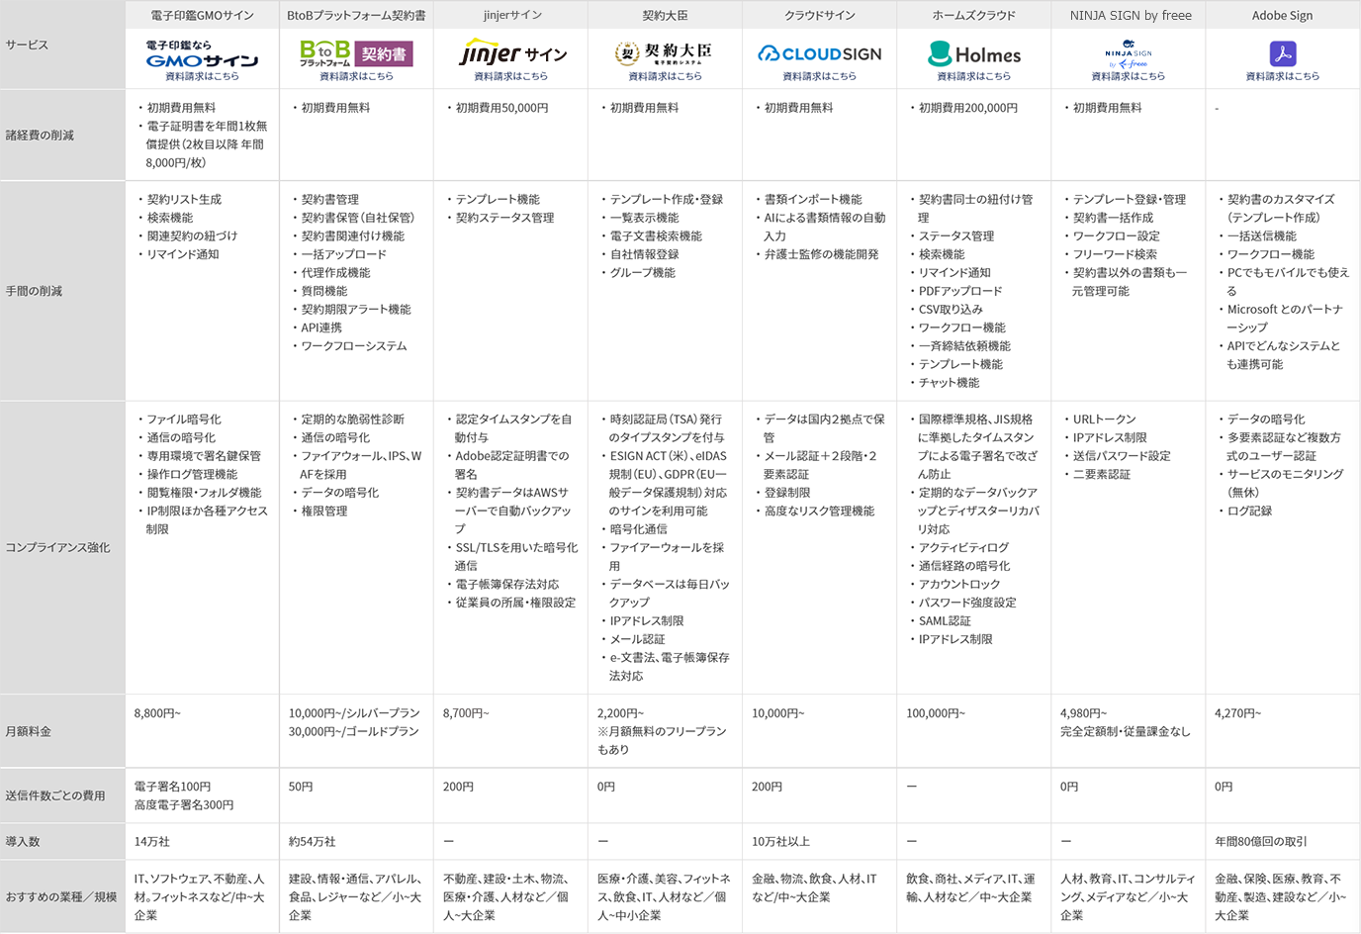Click the 8,800円~ monthly fee
This screenshot has width=1361, height=934.
coord(157,713)
